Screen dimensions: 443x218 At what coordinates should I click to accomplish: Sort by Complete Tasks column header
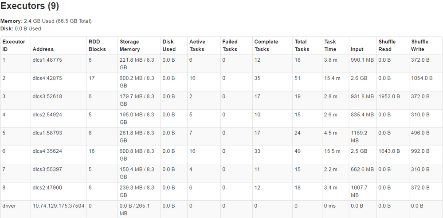coord(266,45)
